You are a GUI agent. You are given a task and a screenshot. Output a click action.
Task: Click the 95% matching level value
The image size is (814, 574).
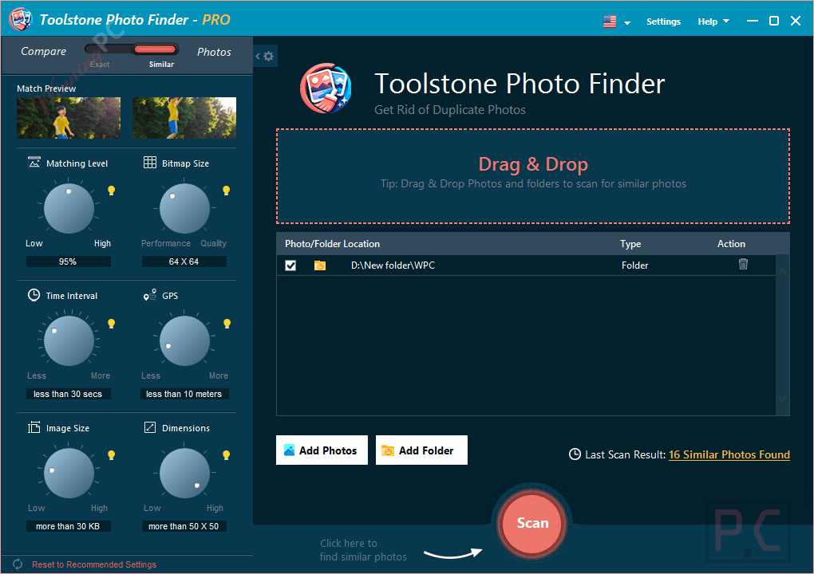pyautogui.click(x=68, y=261)
